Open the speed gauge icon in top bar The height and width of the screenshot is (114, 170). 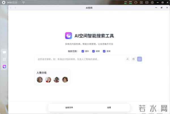click(x=136, y=2)
